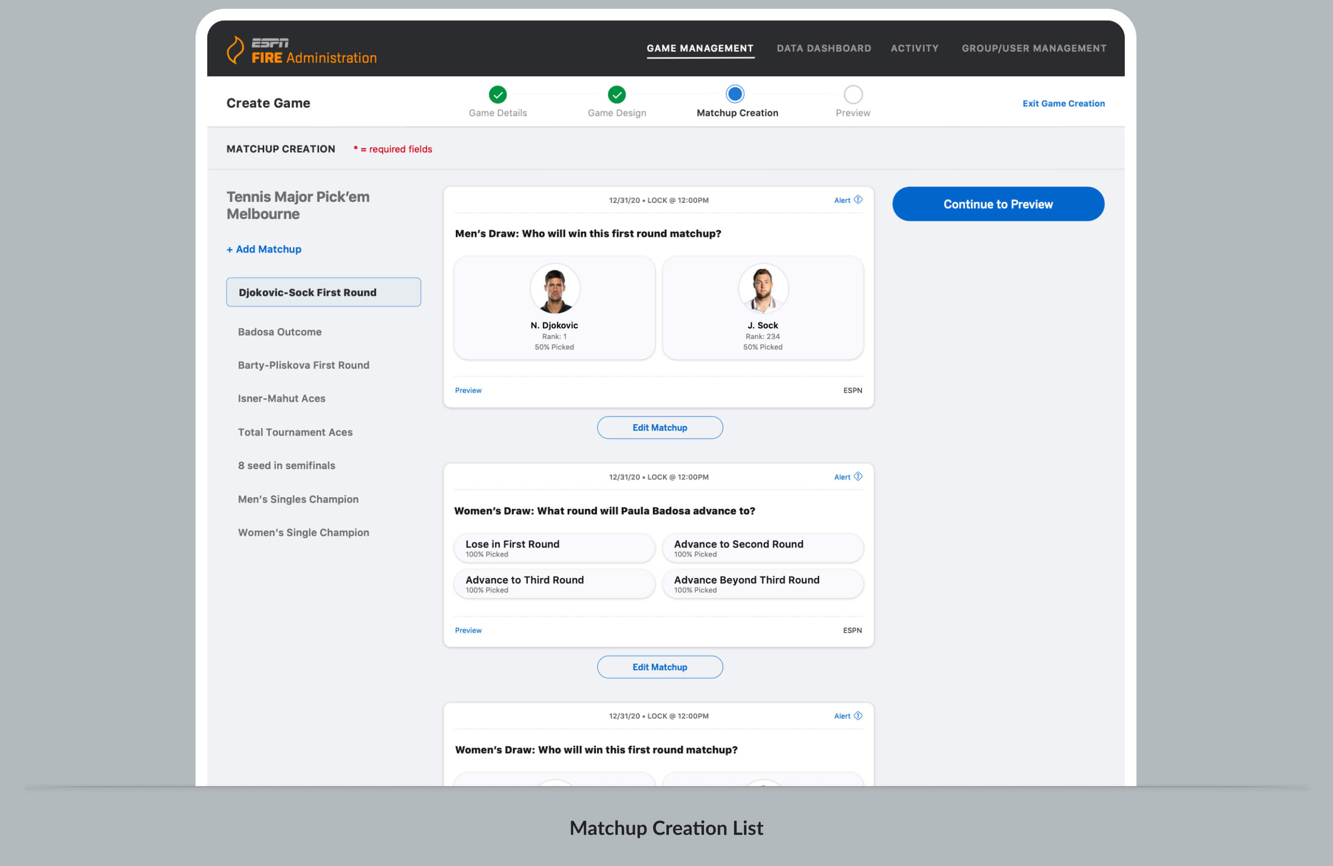Click the Add Matchup link
Screen dimensions: 1333x866
(264, 249)
